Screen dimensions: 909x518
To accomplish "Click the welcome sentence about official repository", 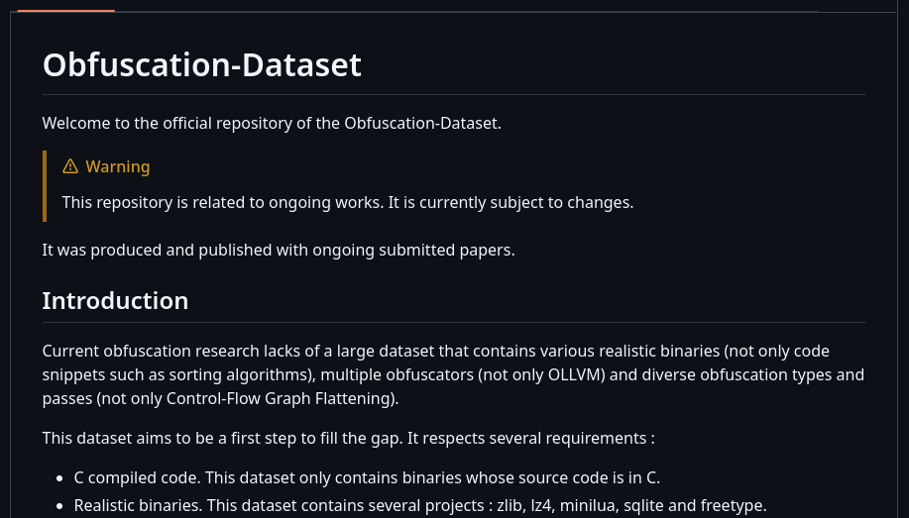I will (272, 124).
